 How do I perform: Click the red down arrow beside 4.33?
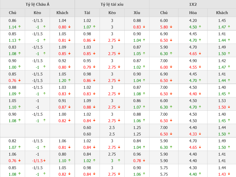click(200, 134)
